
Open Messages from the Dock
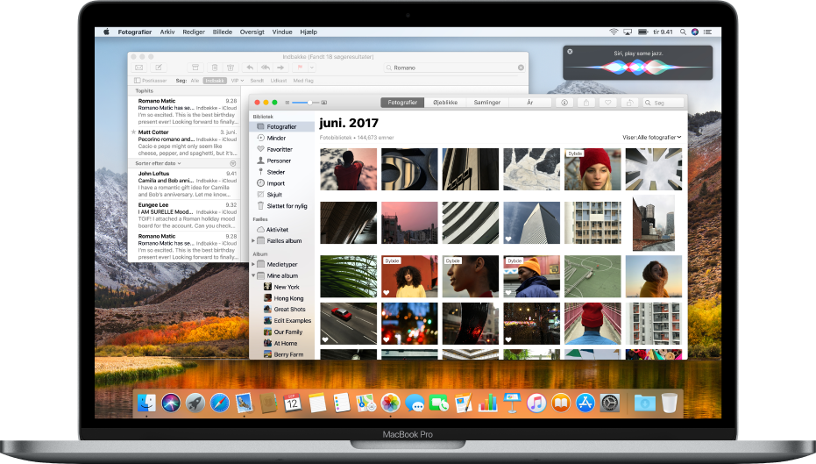pos(415,403)
